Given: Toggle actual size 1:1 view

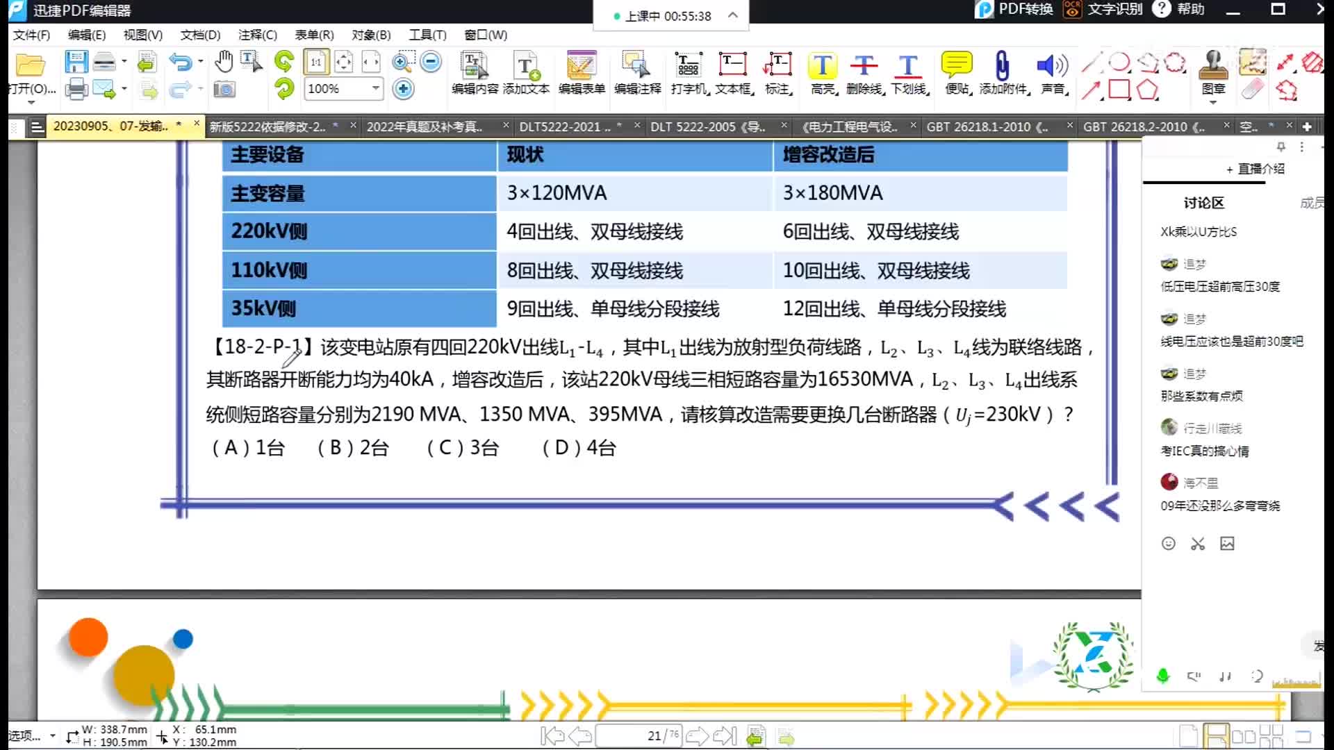Looking at the screenshot, I should 316,62.
